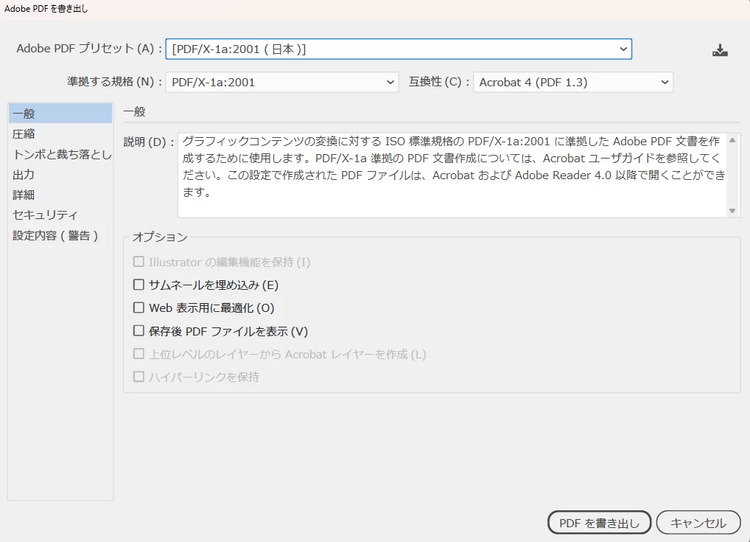Click the description scrollbar down arrow
Screen dimensions: 750x542
(732, 211)
